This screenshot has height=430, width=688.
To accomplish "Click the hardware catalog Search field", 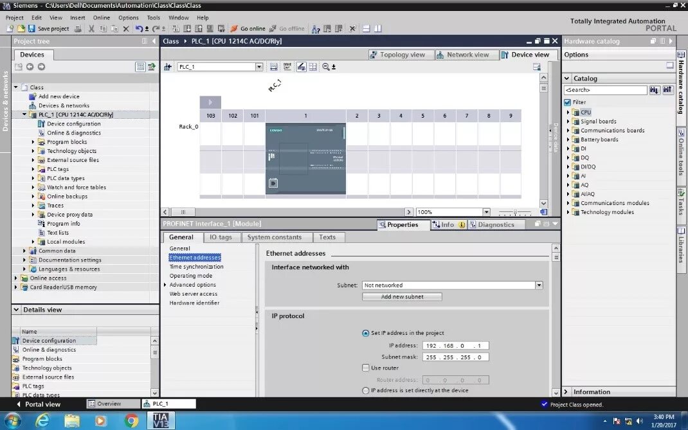I will (x=605, y=90).
